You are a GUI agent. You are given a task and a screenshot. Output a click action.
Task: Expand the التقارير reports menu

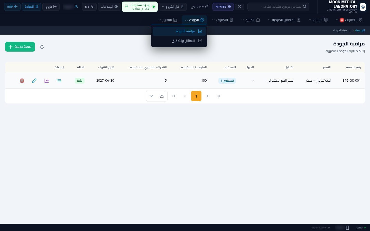[168, 20]
